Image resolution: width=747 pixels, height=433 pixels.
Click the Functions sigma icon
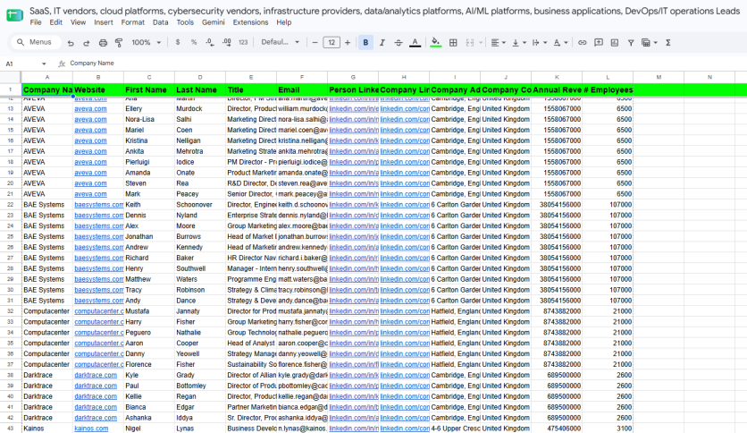coord(667,42)
